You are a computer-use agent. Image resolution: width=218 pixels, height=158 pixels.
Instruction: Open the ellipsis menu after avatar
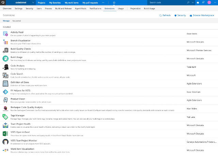(x=215, y=2)
